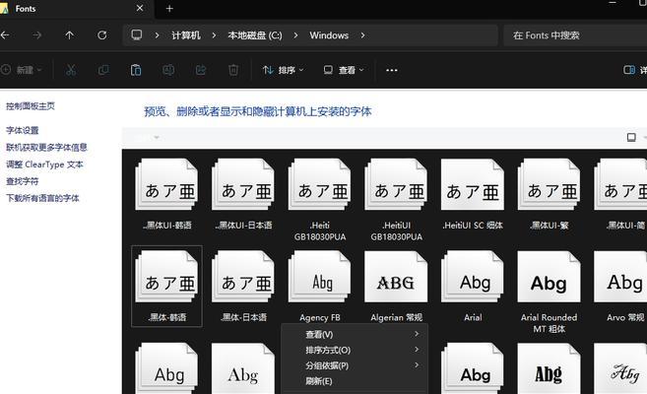Choose 刷新(E) in the context menu

[355, 381]
